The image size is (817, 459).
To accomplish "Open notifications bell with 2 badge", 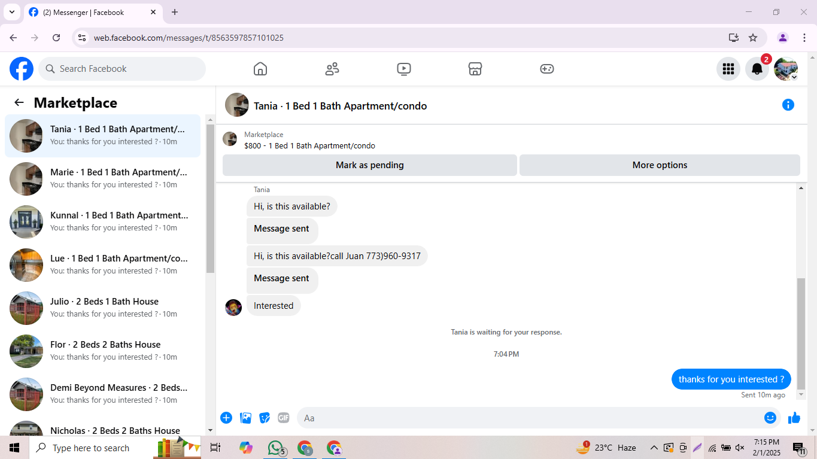I will click(x=757, y=69).
